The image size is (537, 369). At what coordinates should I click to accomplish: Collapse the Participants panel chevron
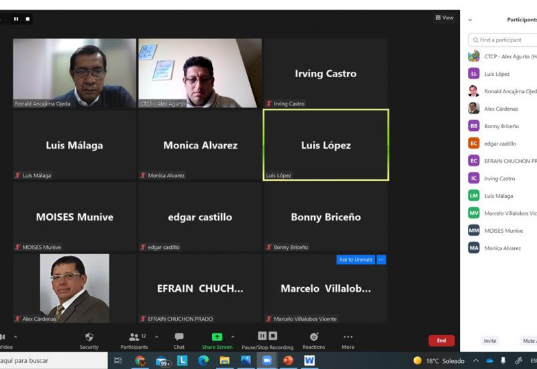pyautogui.click(x=470, y=20)
